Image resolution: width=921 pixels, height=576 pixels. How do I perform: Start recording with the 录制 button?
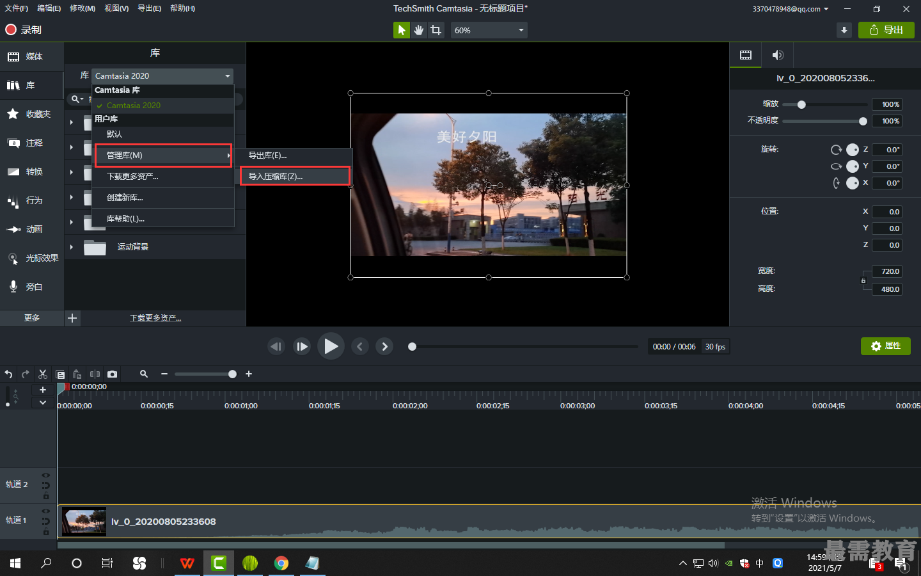tap(23, 29)
